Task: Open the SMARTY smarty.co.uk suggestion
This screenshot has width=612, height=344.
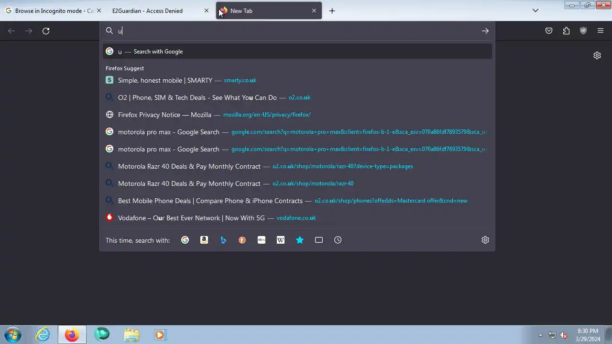Action: pos(297,80)
